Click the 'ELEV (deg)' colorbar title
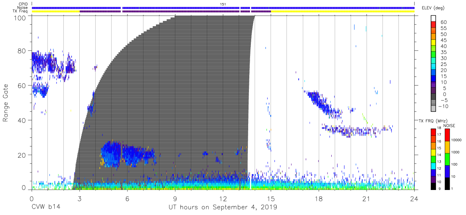This screenshot has width=466, height=215. tap(433, 8)
